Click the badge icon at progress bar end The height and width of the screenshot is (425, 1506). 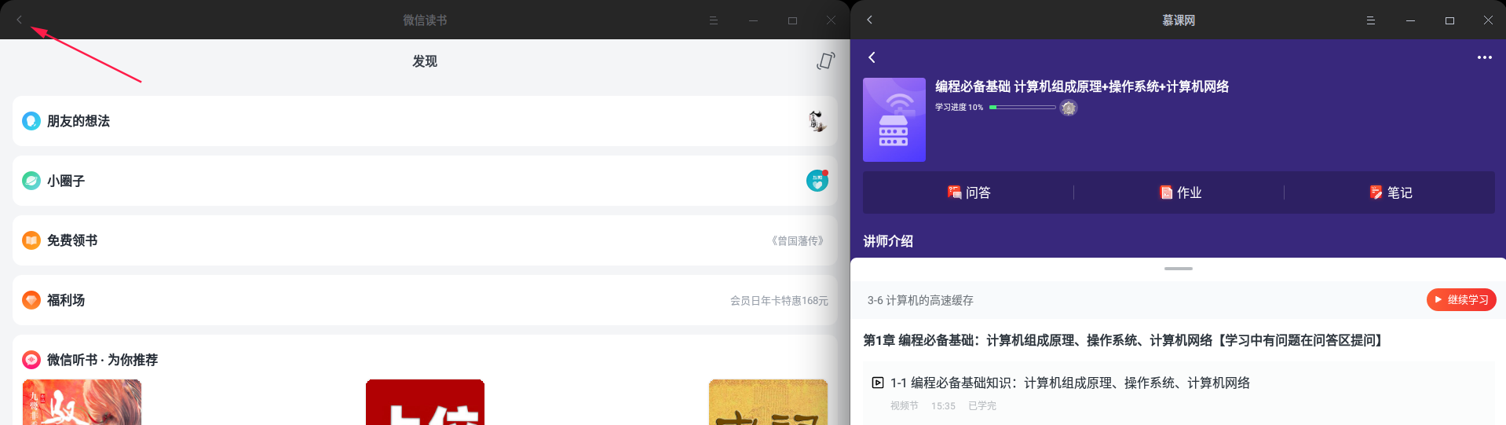1069,108
